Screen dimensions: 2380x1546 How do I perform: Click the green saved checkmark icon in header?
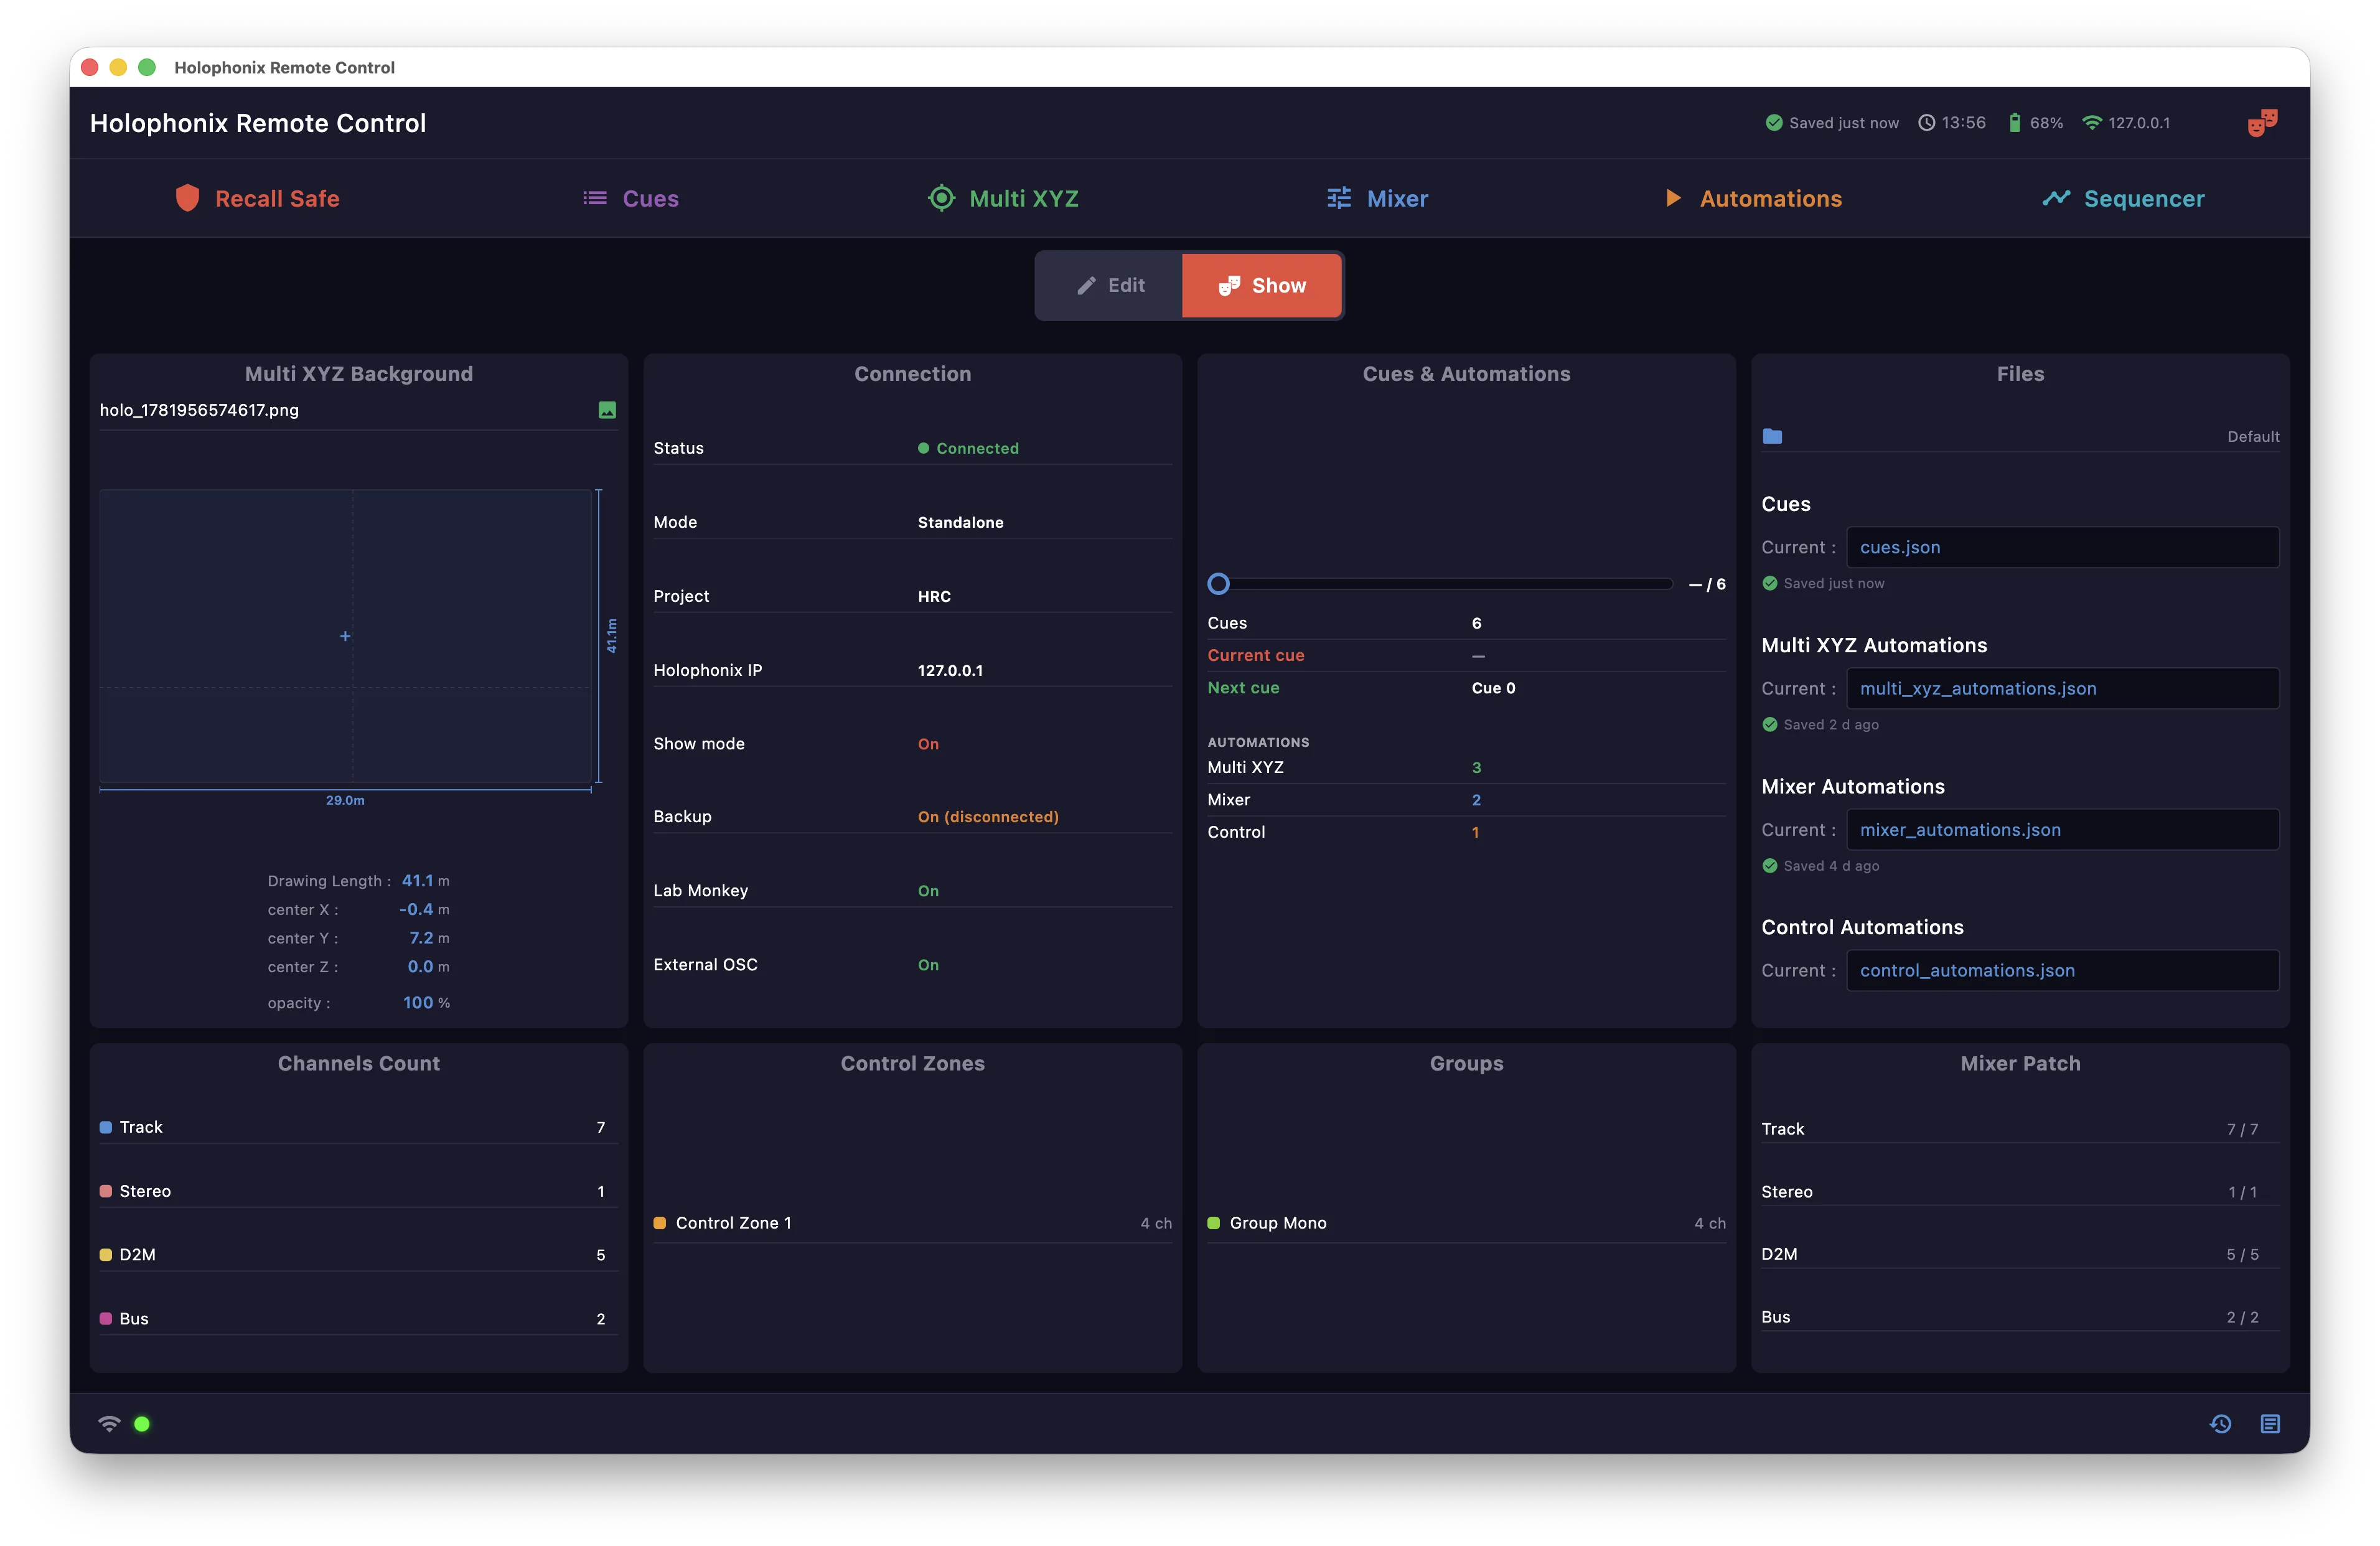pyautogui.click(x=1774, y=123)
